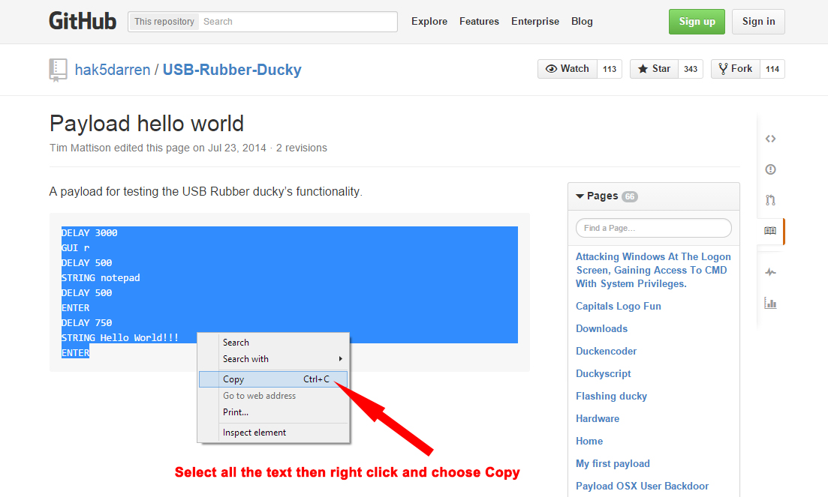The width and height of the screenshot is (828, 497).
Task: Choose Search in the context menu
Action: [x=273, y=343]
